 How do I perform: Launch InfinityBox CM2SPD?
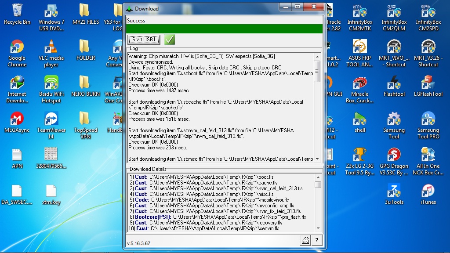[428, 17]
